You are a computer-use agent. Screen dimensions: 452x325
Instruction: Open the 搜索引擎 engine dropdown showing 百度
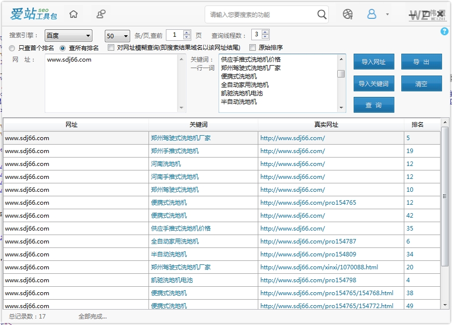(68, 35)
